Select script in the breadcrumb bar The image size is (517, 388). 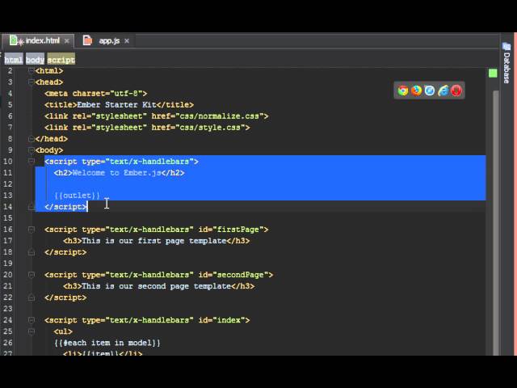[x=61, y=60]
